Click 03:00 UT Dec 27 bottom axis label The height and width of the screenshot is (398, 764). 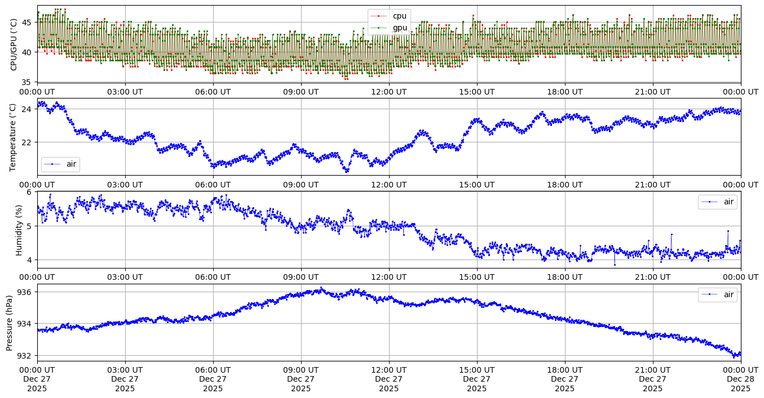click(x=125, y=379)
